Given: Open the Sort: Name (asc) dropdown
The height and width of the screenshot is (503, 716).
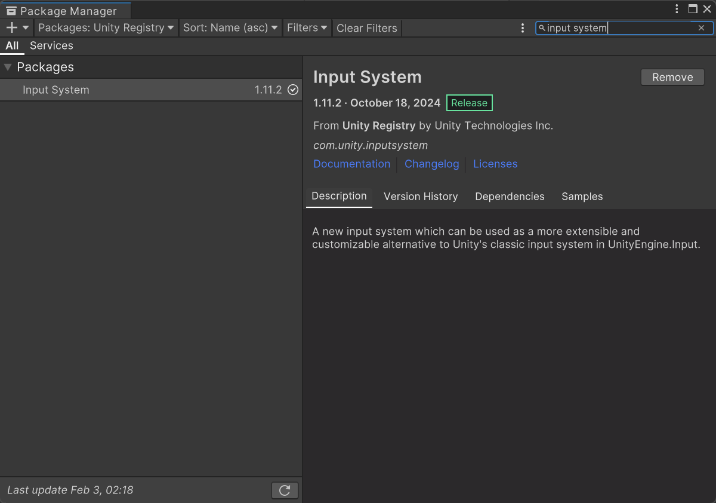Looking at the screenshot, I should coord(230,27).
